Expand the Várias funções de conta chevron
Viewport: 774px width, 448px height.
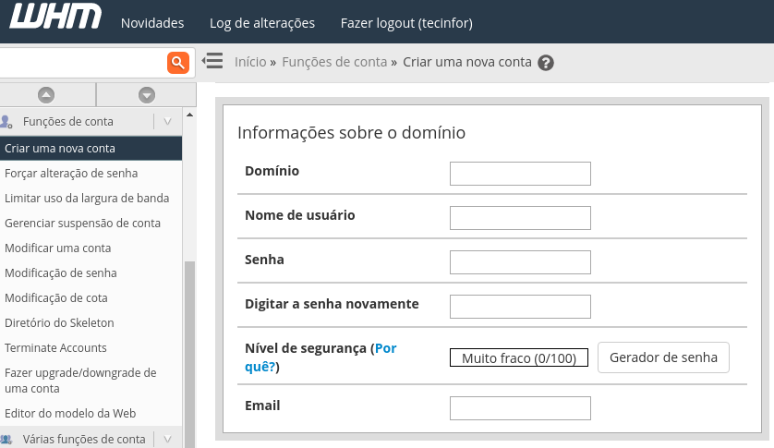167,439
